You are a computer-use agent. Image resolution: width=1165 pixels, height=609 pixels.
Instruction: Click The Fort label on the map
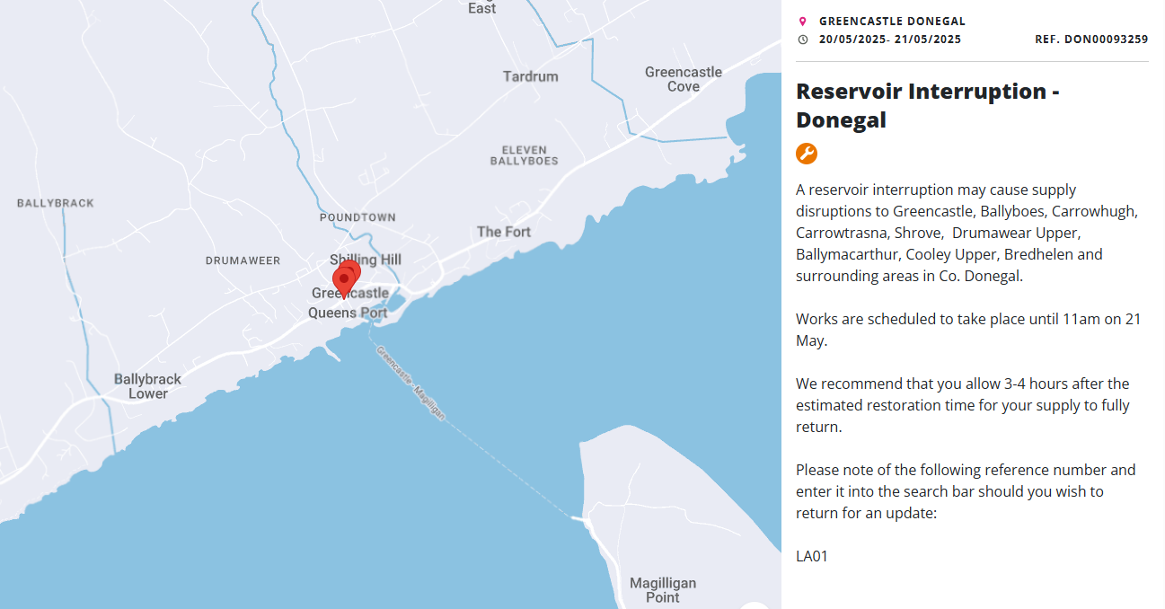tap(503, 232)
